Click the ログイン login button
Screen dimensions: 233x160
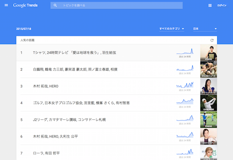[x=222, y=6]
